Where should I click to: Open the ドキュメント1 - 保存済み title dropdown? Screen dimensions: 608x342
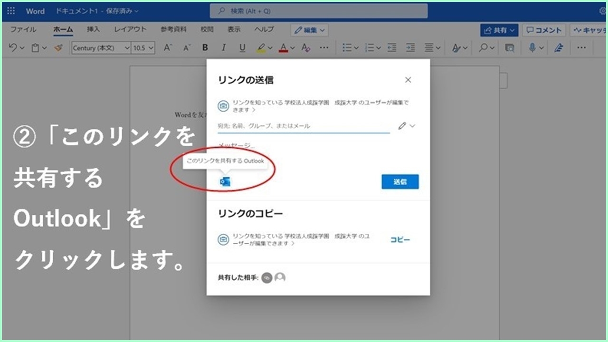pyautogui.click(x=97, y=10)
